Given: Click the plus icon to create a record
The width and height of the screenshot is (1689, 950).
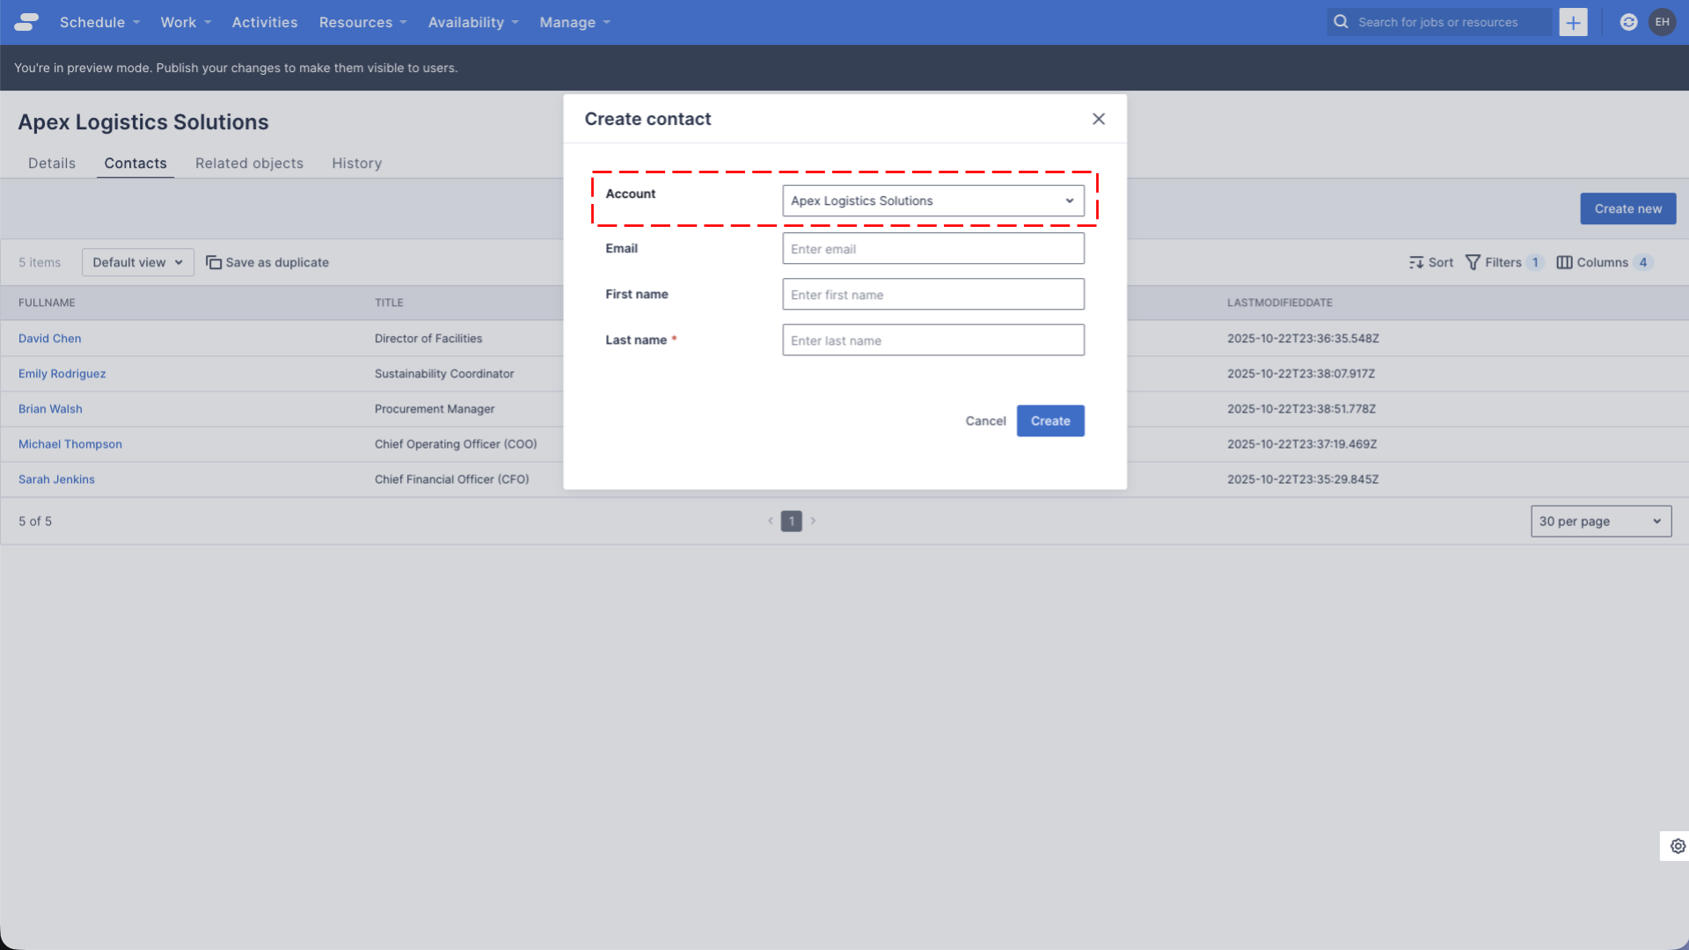Looking at the screenshot, I should coord(1573,22).
